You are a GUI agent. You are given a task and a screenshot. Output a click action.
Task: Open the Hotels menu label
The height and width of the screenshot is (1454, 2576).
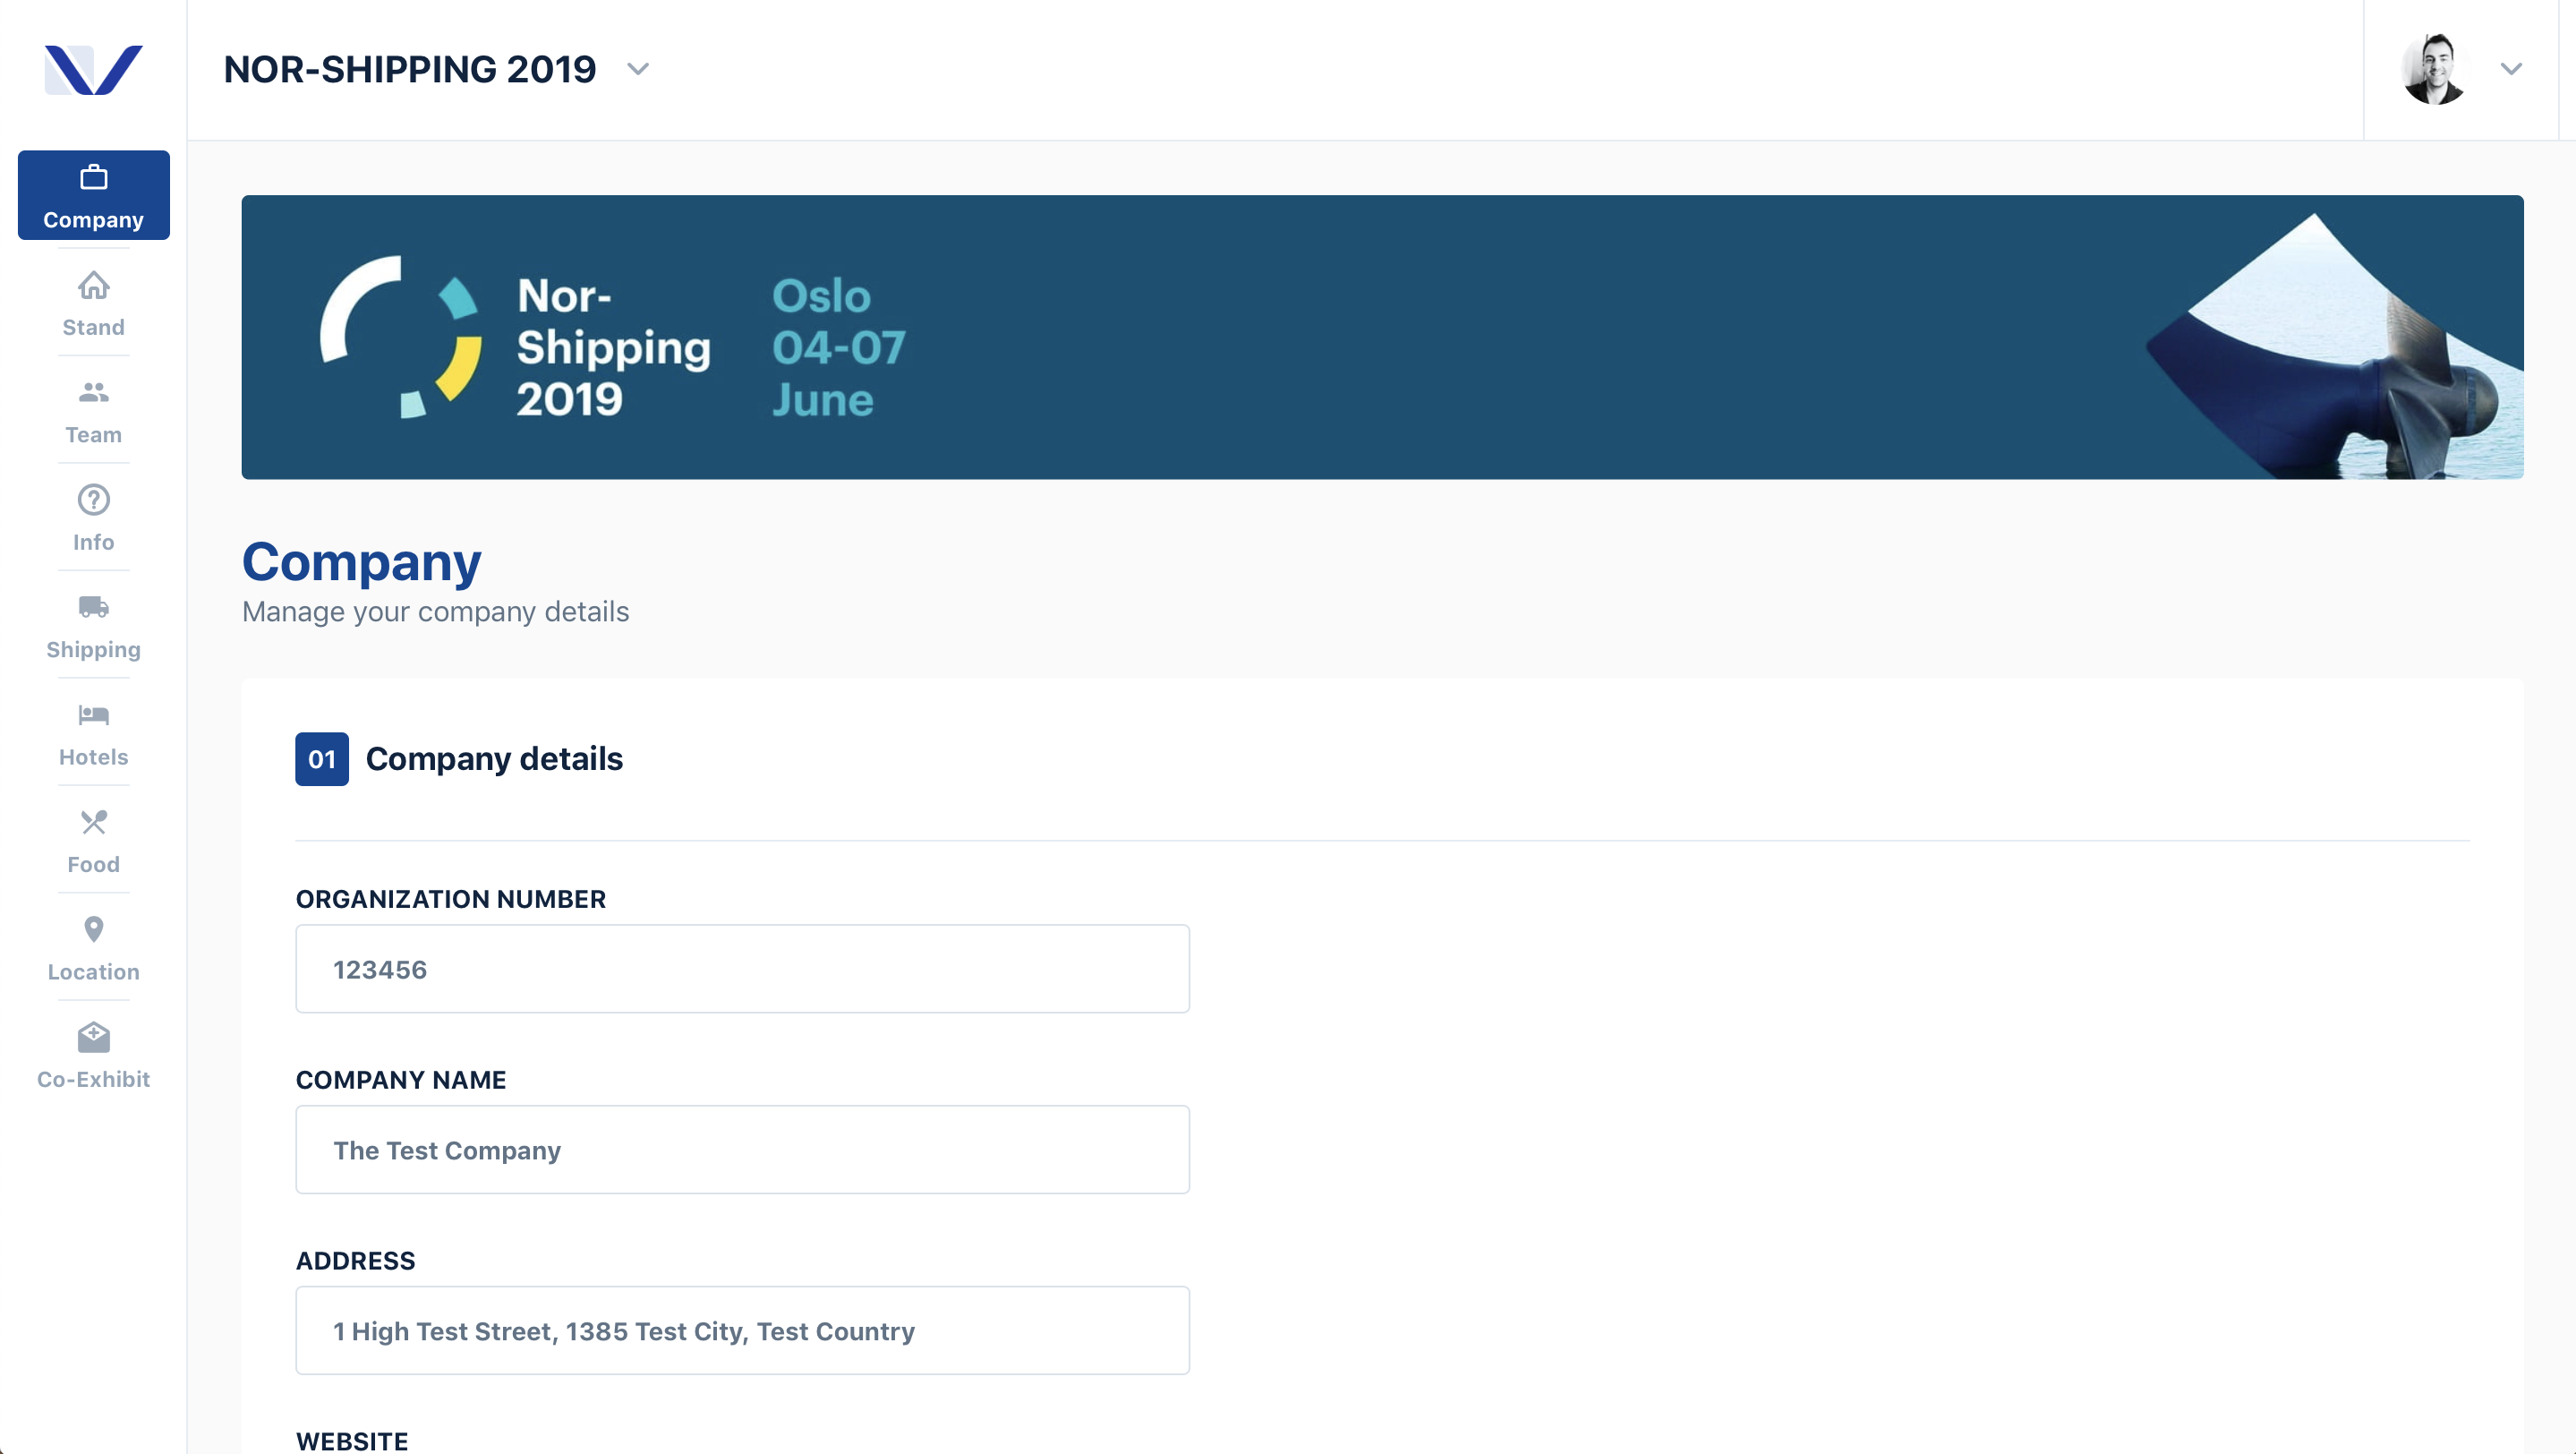click(x=93, y=757)
